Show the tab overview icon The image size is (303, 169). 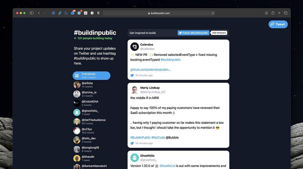(286, 13)
